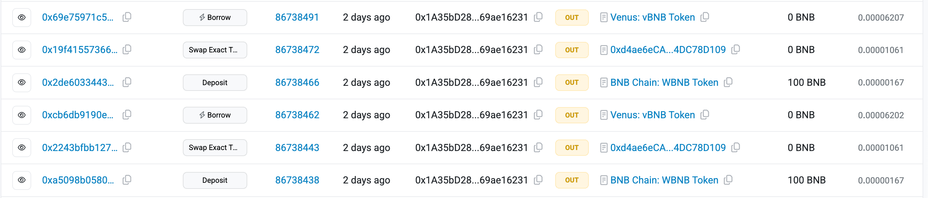Preview transaction 0x69e75971c5 with the eye icon
Screen dimensions: 928x198
[x=22, y=17]
